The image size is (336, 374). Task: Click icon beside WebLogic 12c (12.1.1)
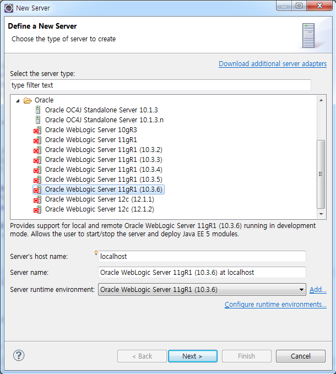coord(37,199)
